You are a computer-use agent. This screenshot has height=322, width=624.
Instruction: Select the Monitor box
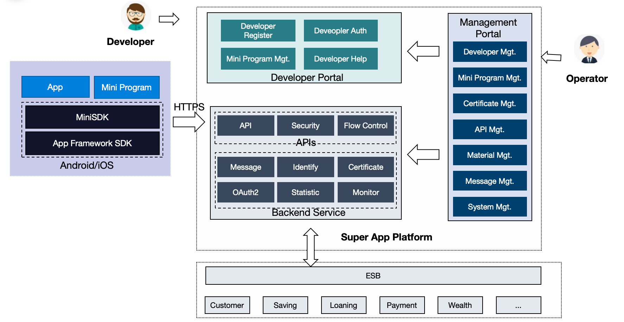click(x=366, y=192)
